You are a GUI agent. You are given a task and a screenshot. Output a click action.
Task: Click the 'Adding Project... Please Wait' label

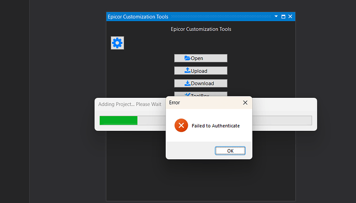coord(130,104)
